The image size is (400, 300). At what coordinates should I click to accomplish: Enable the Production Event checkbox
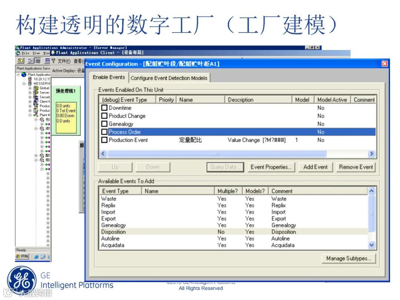click(x=104, y=140)
